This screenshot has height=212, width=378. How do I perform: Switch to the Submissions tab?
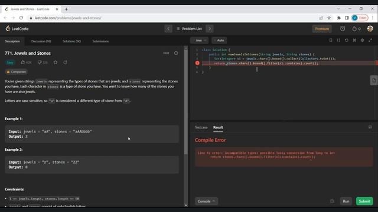pos(100,41)
